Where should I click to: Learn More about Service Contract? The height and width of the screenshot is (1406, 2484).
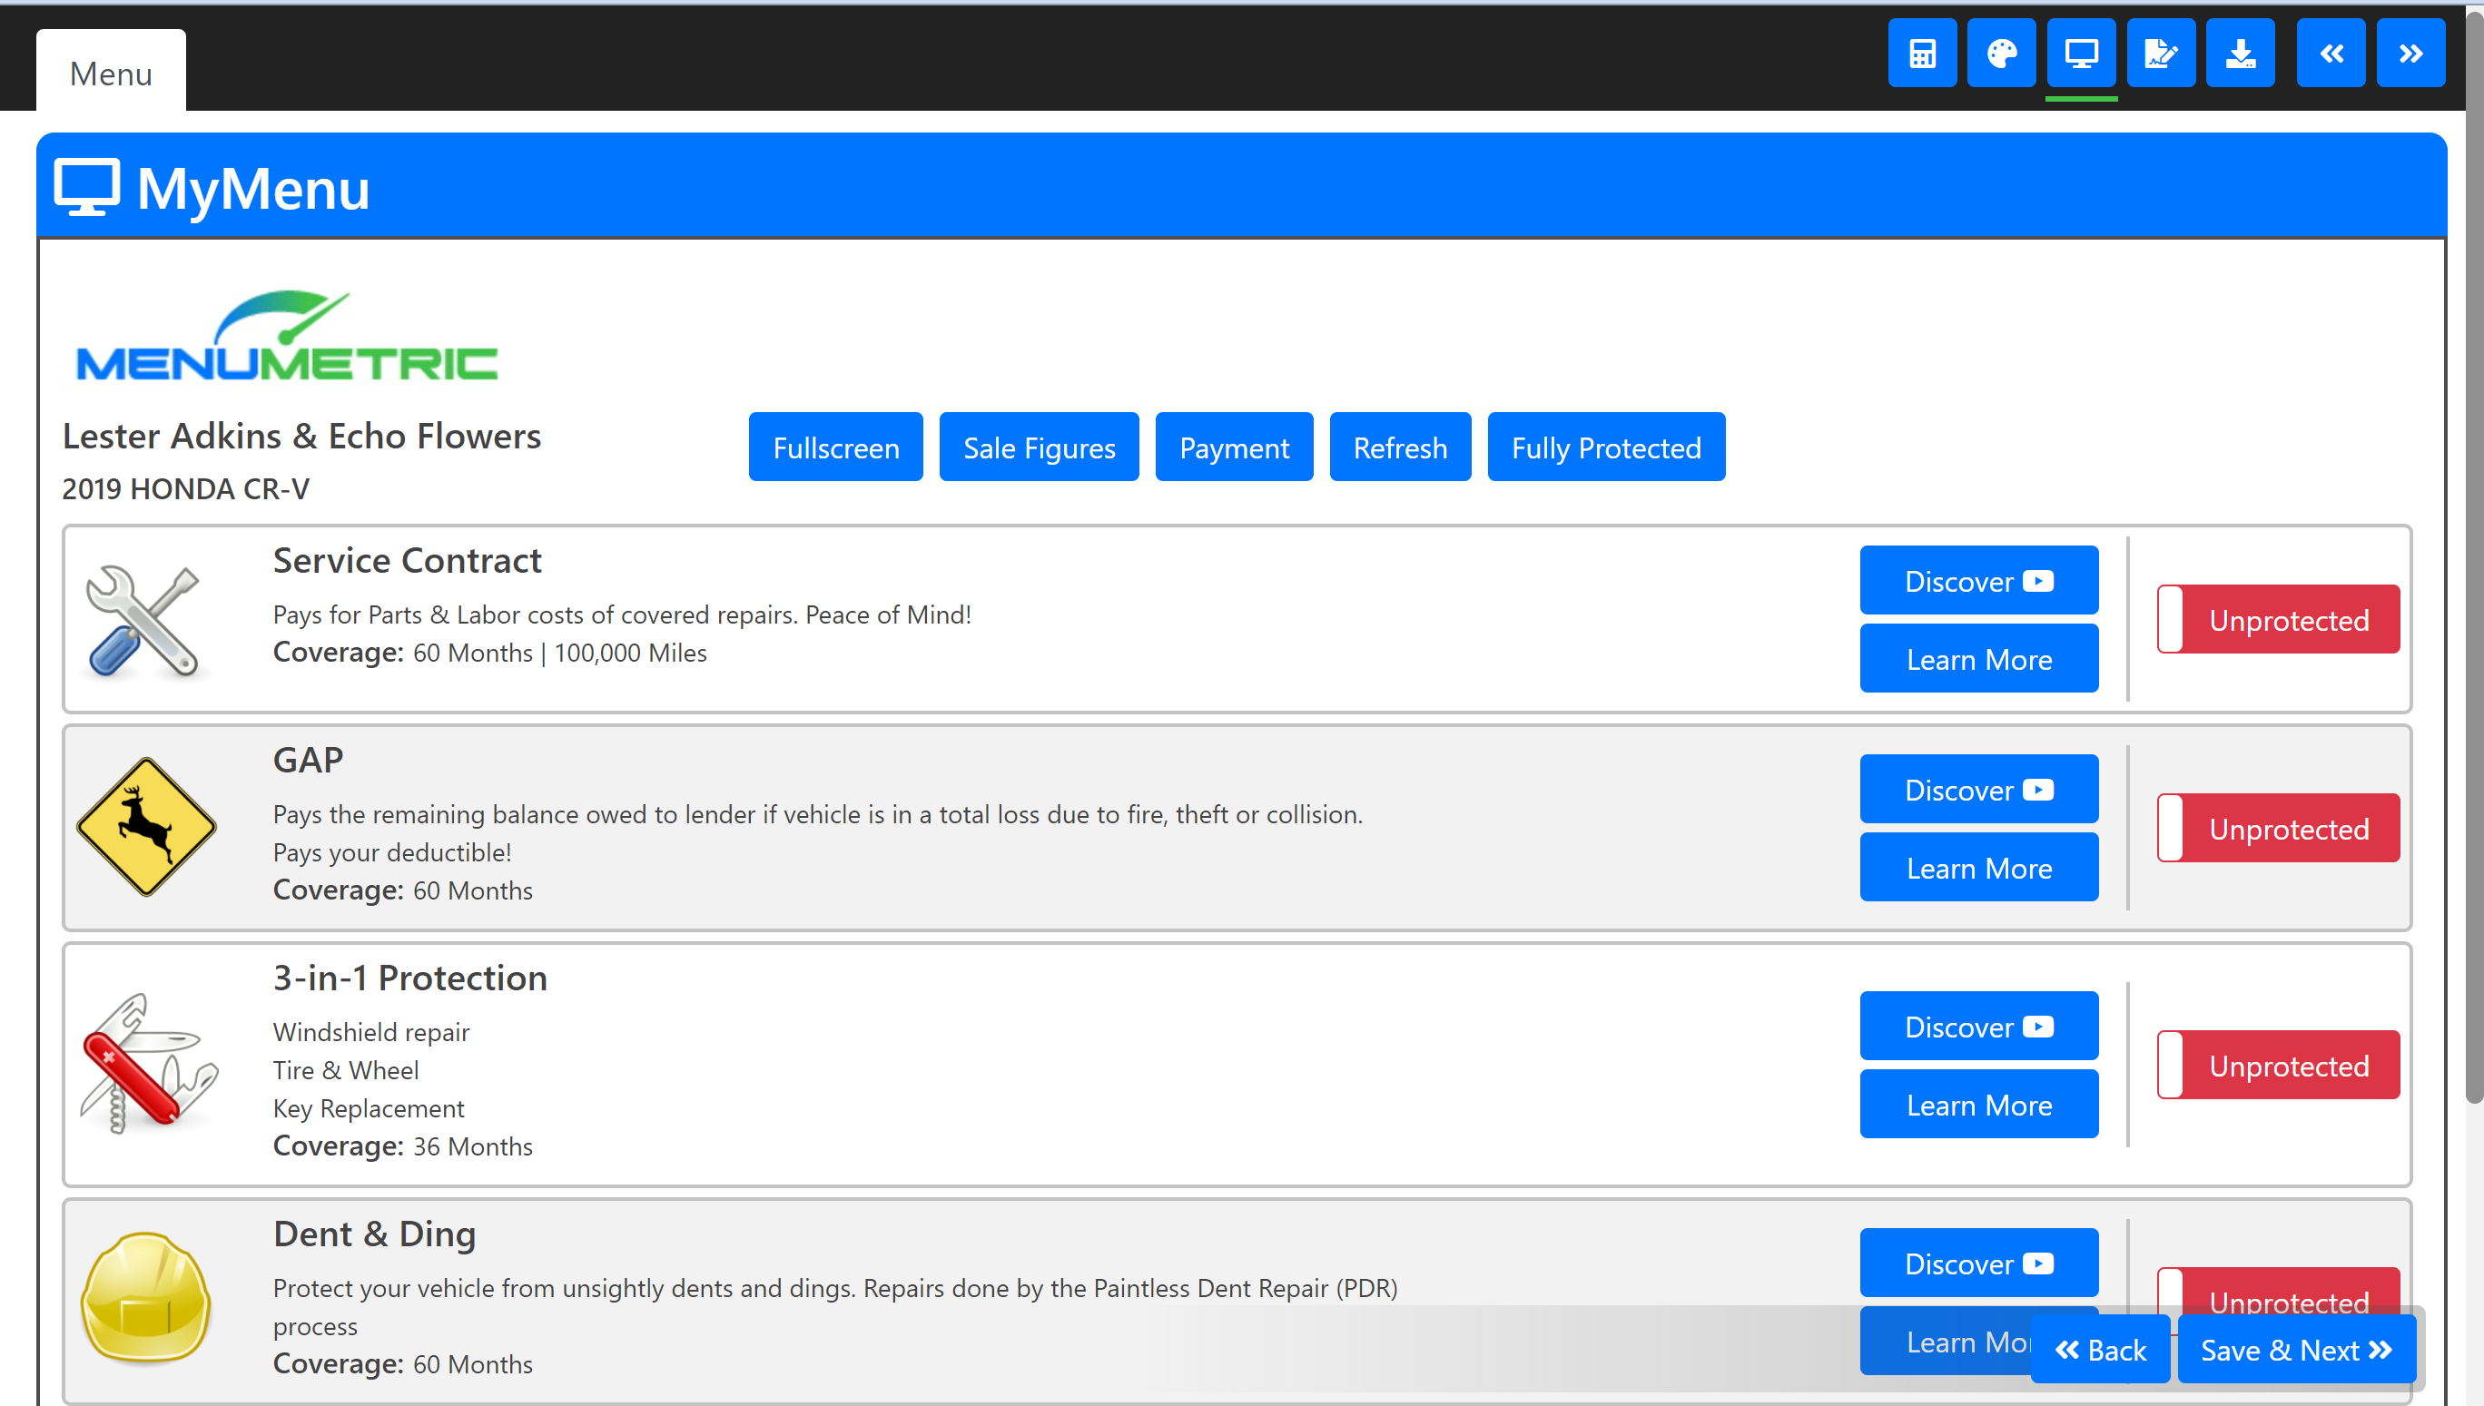(1979, 659)
